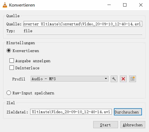
Task: Click the Zieldatei destination field
Action: click(x=71, y=112)
